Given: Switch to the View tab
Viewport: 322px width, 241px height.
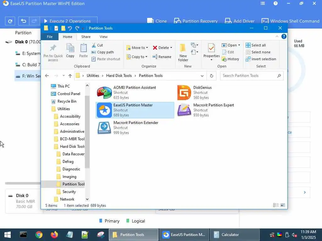Looking at the screenshot, I should [103, 37].
